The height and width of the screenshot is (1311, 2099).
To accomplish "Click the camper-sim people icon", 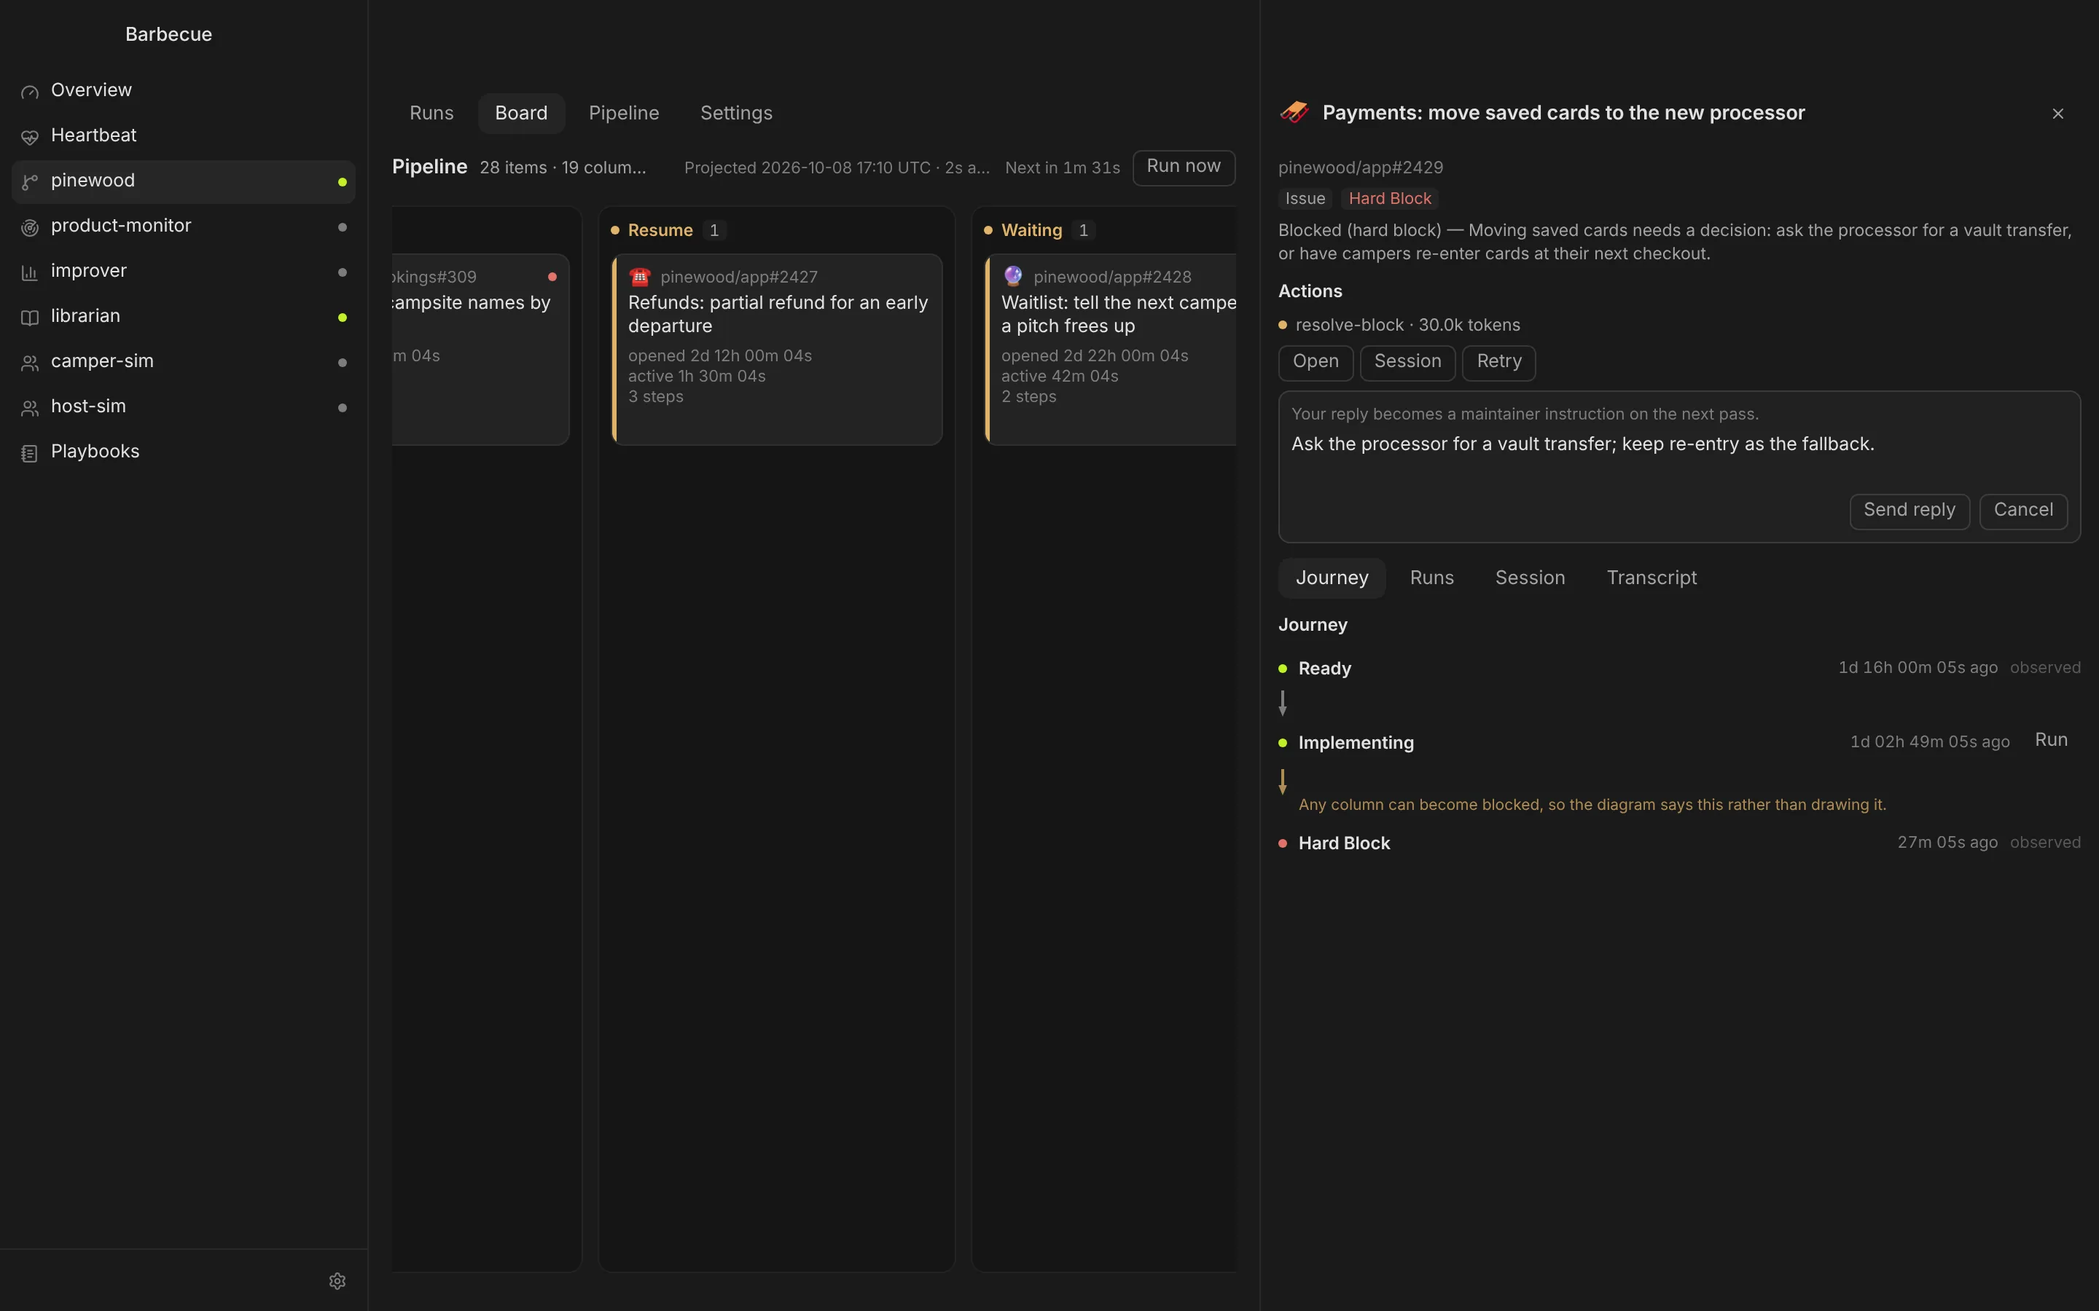I will [x=29, y=363].
